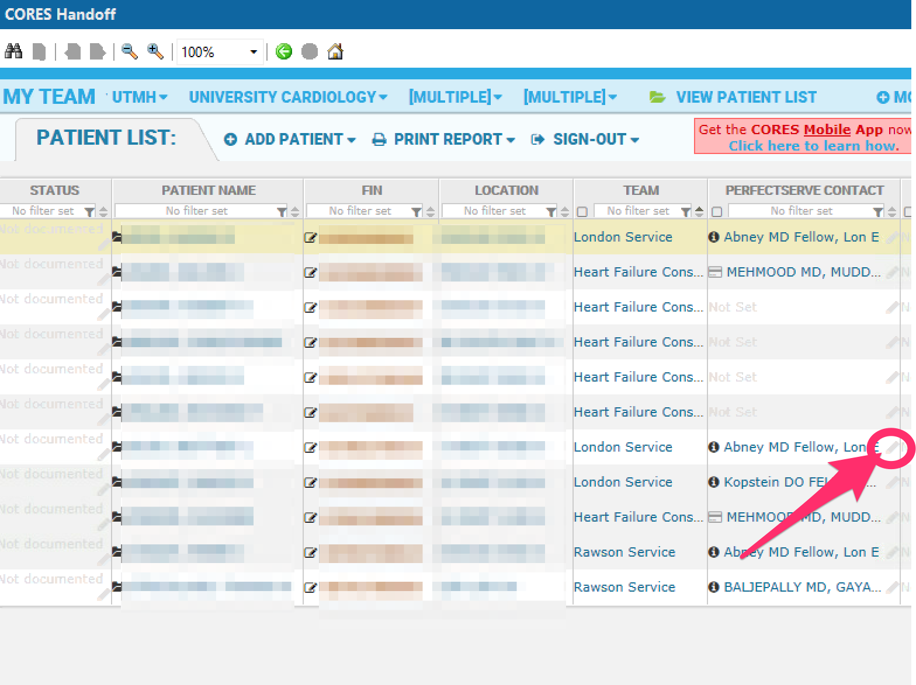Click the binoculars search icon

[x=13, y=51]
